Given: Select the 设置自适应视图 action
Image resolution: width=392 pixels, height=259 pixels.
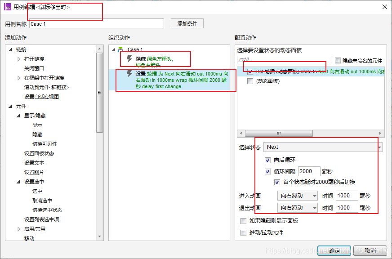Looking at the screenshot, I should click(x=41, y=97).
